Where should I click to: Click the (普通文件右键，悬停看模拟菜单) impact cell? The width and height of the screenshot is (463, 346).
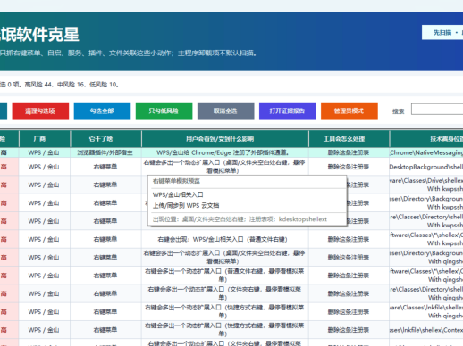point(225,276)
